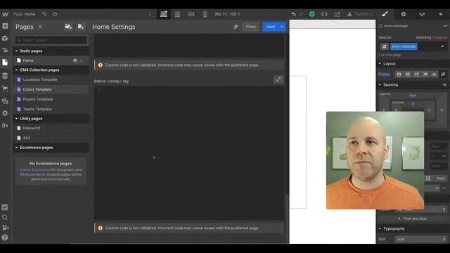This screenshot has width=450, height=253.
Task: Set display to grid
Action: [x=416, y=74]
